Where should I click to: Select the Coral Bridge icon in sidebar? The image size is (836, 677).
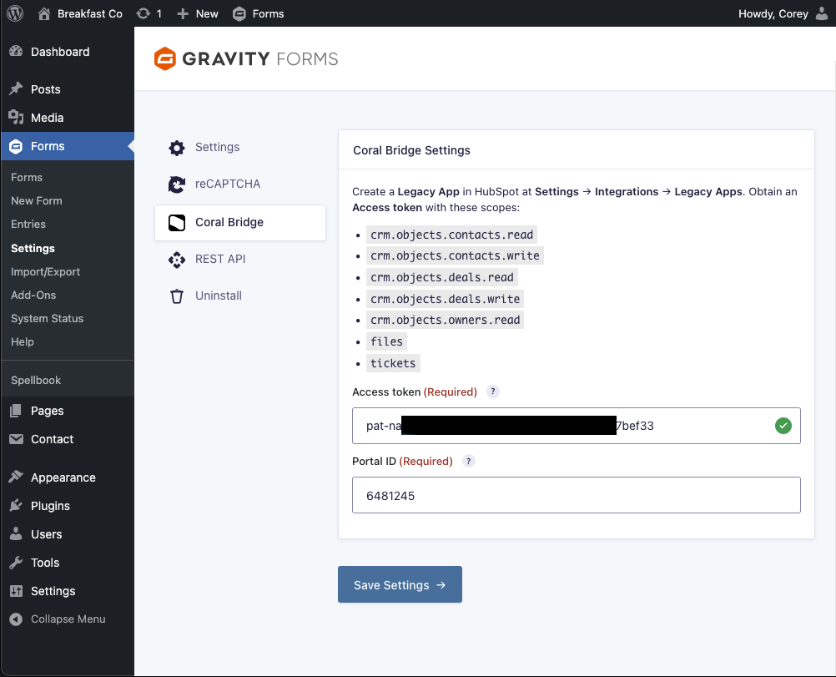[177, 223]
